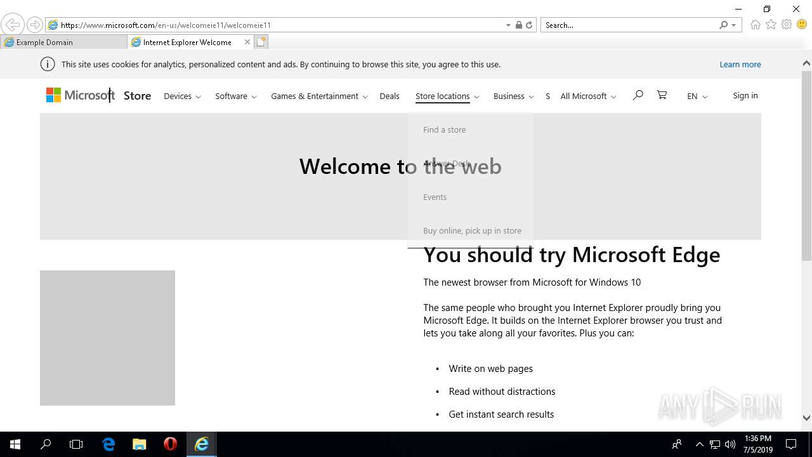The width and height of the screenshot is (812, 457).
Task: Open a new tab with the New Tab button
Action: tap(261, 42)
